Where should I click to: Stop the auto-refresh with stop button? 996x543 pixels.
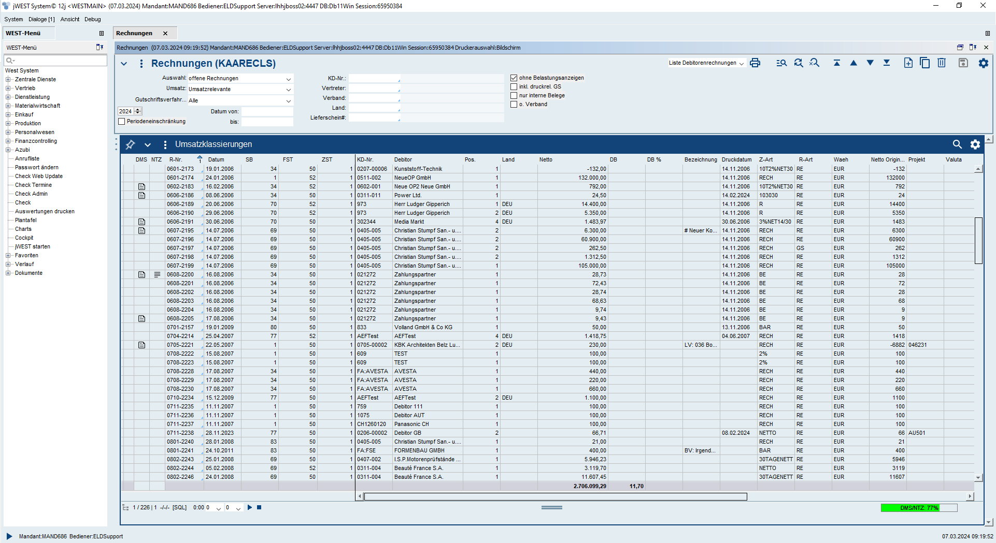tap(259, 507)
